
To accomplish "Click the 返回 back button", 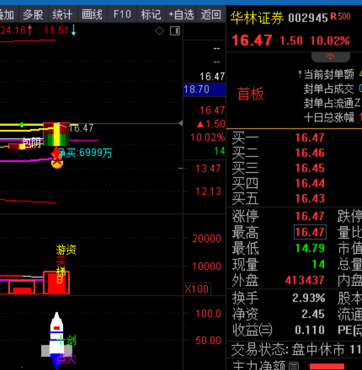I will pos(211,15).
